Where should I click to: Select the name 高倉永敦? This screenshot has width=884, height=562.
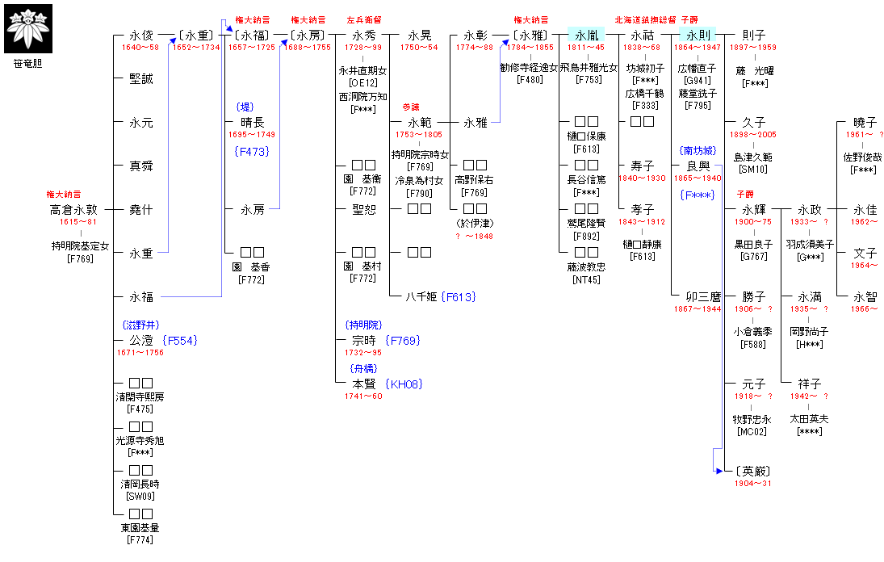tap(73, 210)
